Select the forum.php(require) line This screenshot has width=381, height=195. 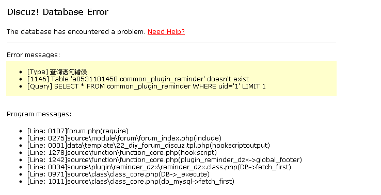tap(78, 131)
